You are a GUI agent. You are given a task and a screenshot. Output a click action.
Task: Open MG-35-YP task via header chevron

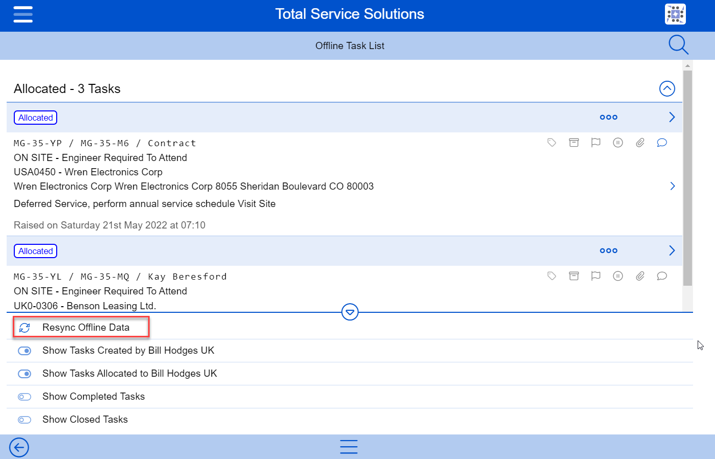pyautogui.click(x=672, y=117)
